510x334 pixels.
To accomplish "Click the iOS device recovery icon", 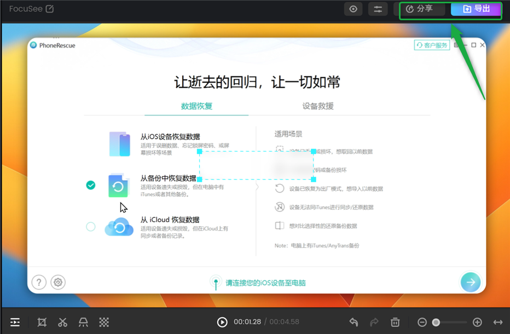I will point(119,144).
